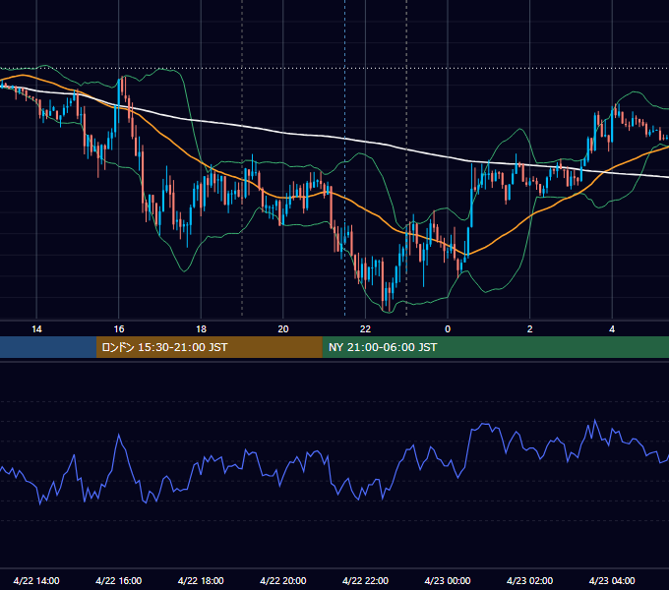
Task: Click the 0 hour axis label
Action: 448,329
